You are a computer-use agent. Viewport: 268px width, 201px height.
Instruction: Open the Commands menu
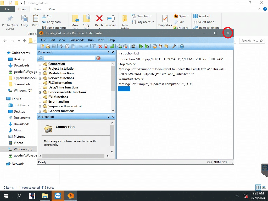click(x=77, y=40)
